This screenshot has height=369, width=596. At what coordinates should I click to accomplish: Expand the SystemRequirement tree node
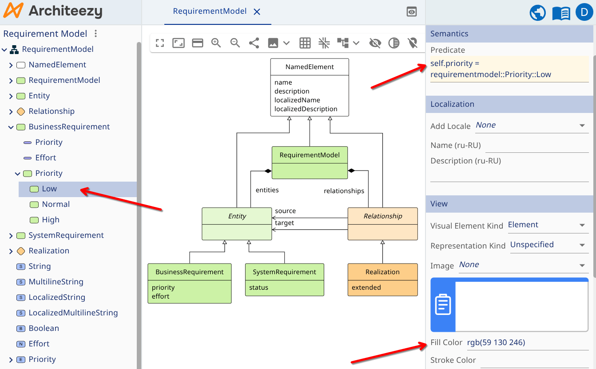pos(11,236)
